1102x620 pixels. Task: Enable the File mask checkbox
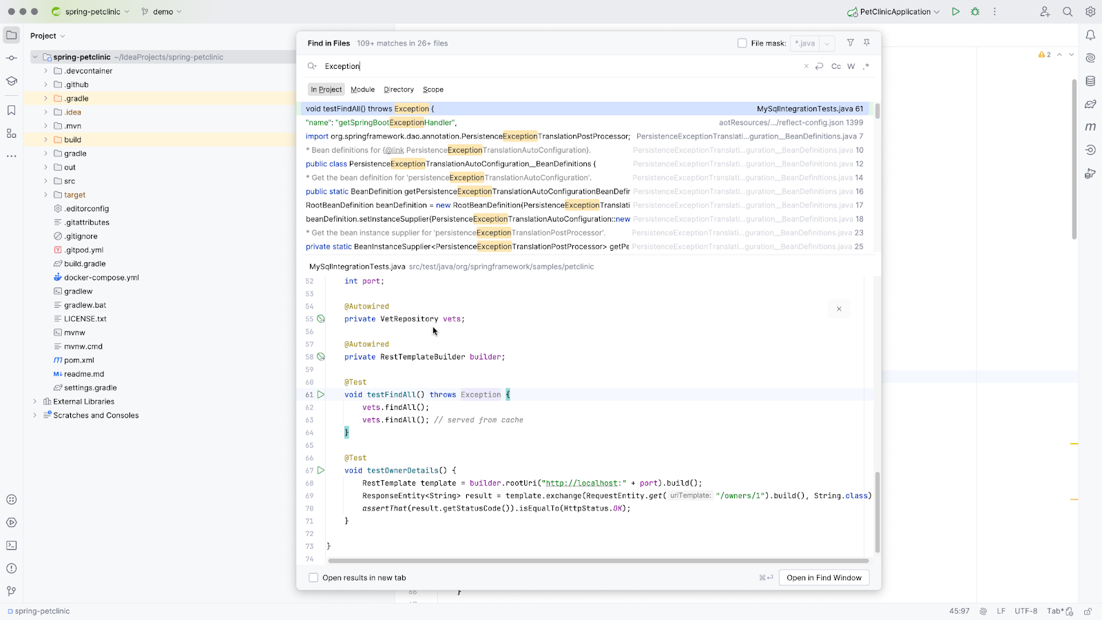pos(742,43)
